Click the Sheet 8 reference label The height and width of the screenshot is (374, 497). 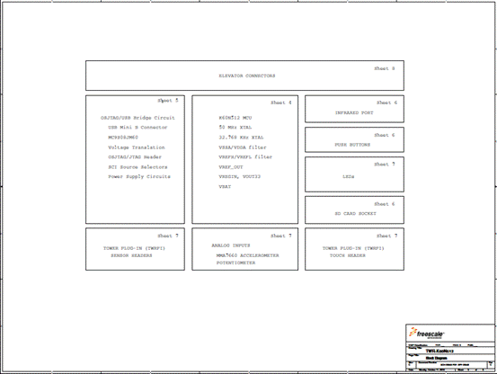point(384,68)
